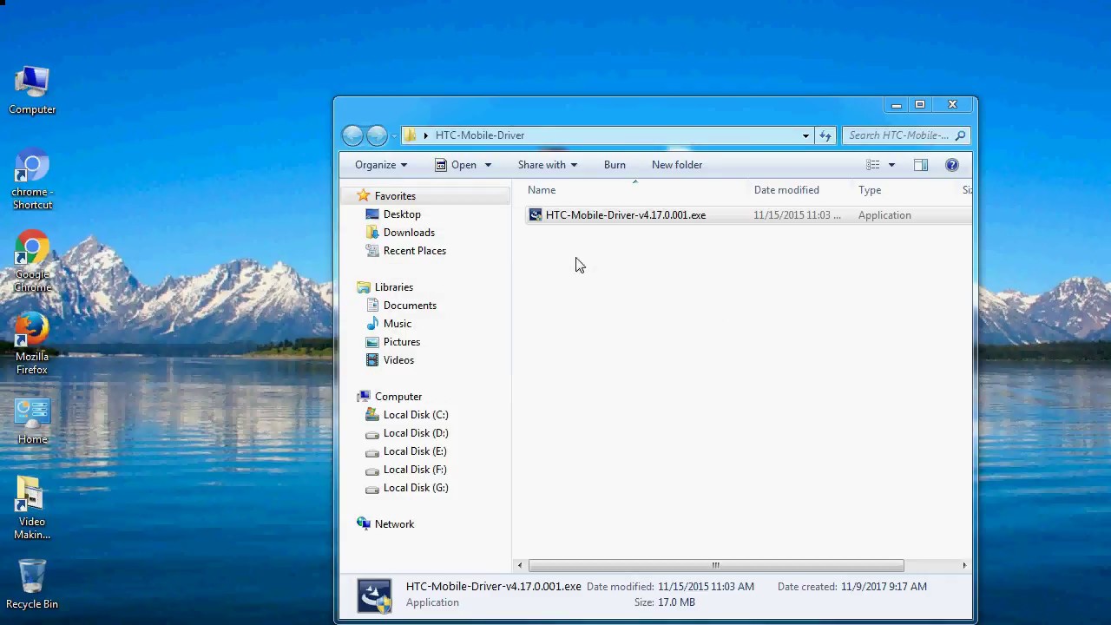Change your view icon in toolbar
This screenshot has height=625, width=1111.
(x=873, y=165)
